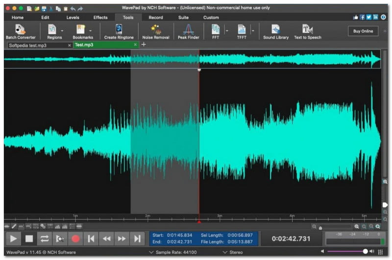The image size is (392, 260).
Task: Run the FFT frequency analysis
Action: coord(216,31)
